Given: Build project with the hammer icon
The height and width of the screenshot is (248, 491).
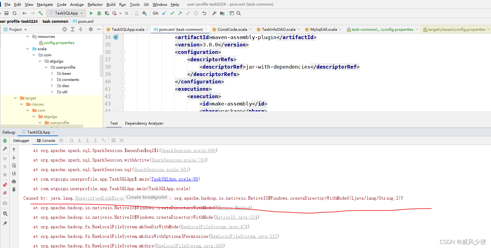Looking at the screenshot, I should pos(40,13).
